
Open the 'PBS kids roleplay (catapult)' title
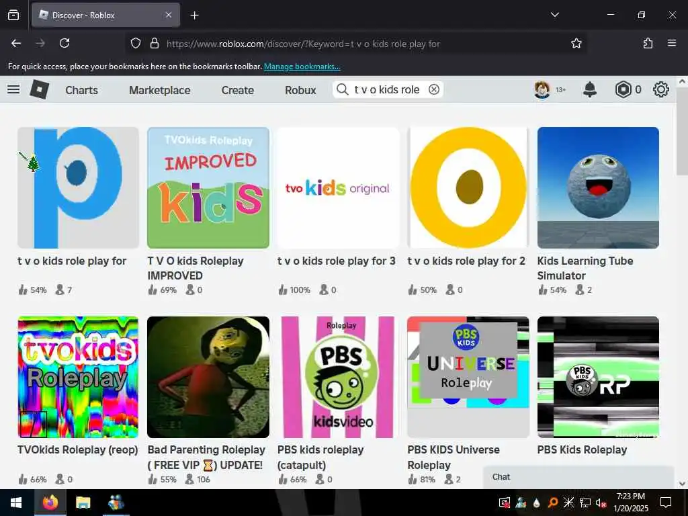[x=320, y=457]
